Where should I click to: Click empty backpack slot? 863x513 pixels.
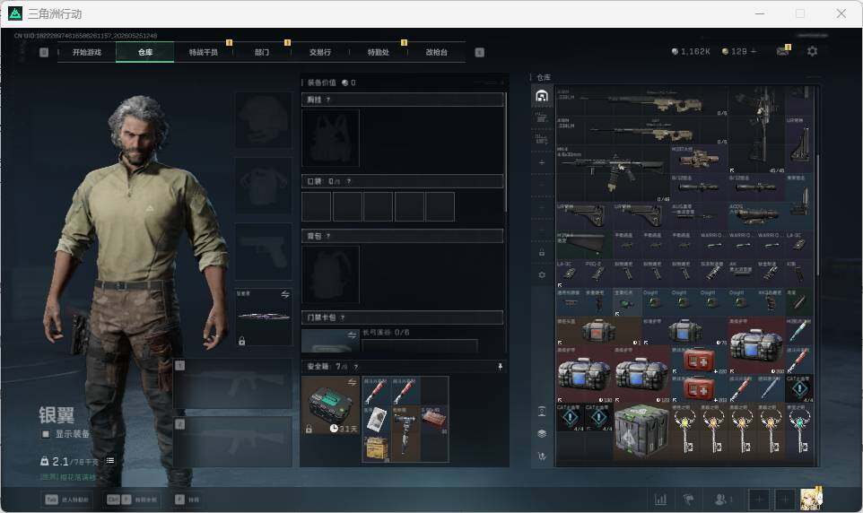tap(330, 274)
